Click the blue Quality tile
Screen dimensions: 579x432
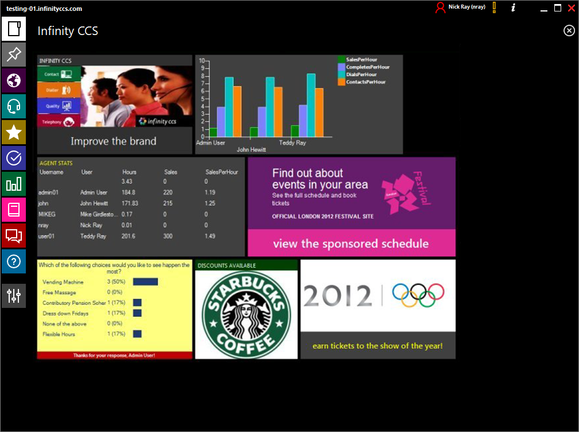(x=59, y=106)
